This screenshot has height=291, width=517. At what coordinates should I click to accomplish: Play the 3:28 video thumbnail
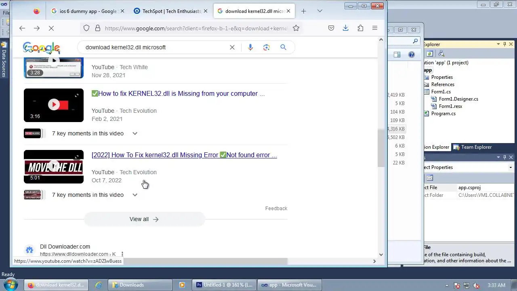click(x=54, y=67)
